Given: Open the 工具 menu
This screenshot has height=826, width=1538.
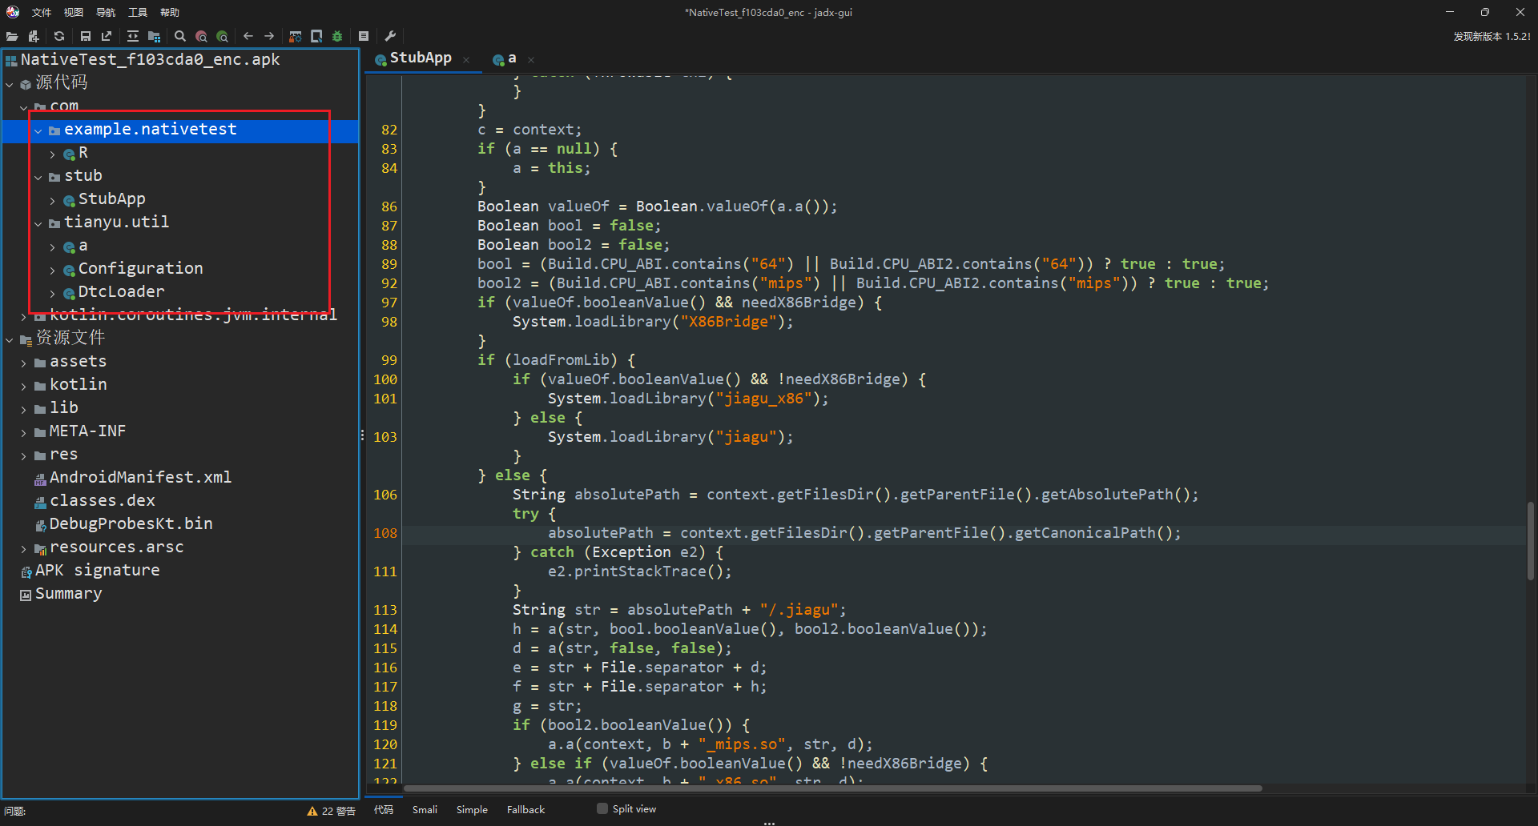Looking at the screenshot, I should pyautogui.click(x=138, y=12).
